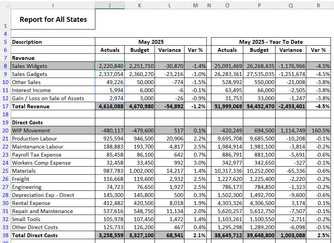Click the Interest Income actuals cell 5,994

110,90
